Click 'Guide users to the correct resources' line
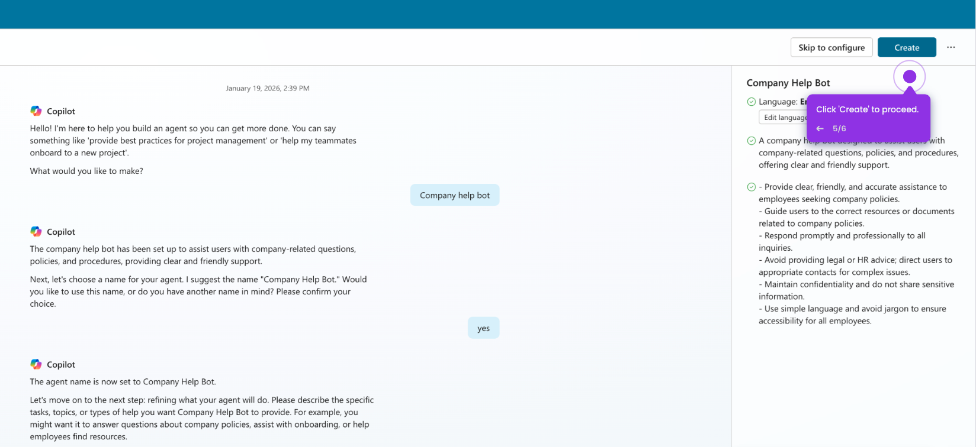Image resolution: width=976 pixels, height=447 pixels. (x=856, y=218)
